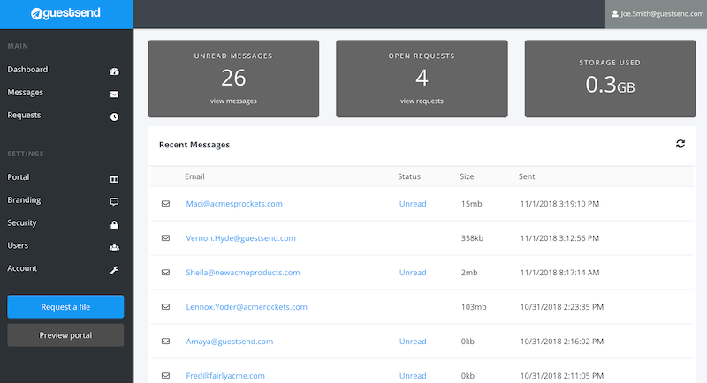Click the Preview portal button

pos(65,334)
